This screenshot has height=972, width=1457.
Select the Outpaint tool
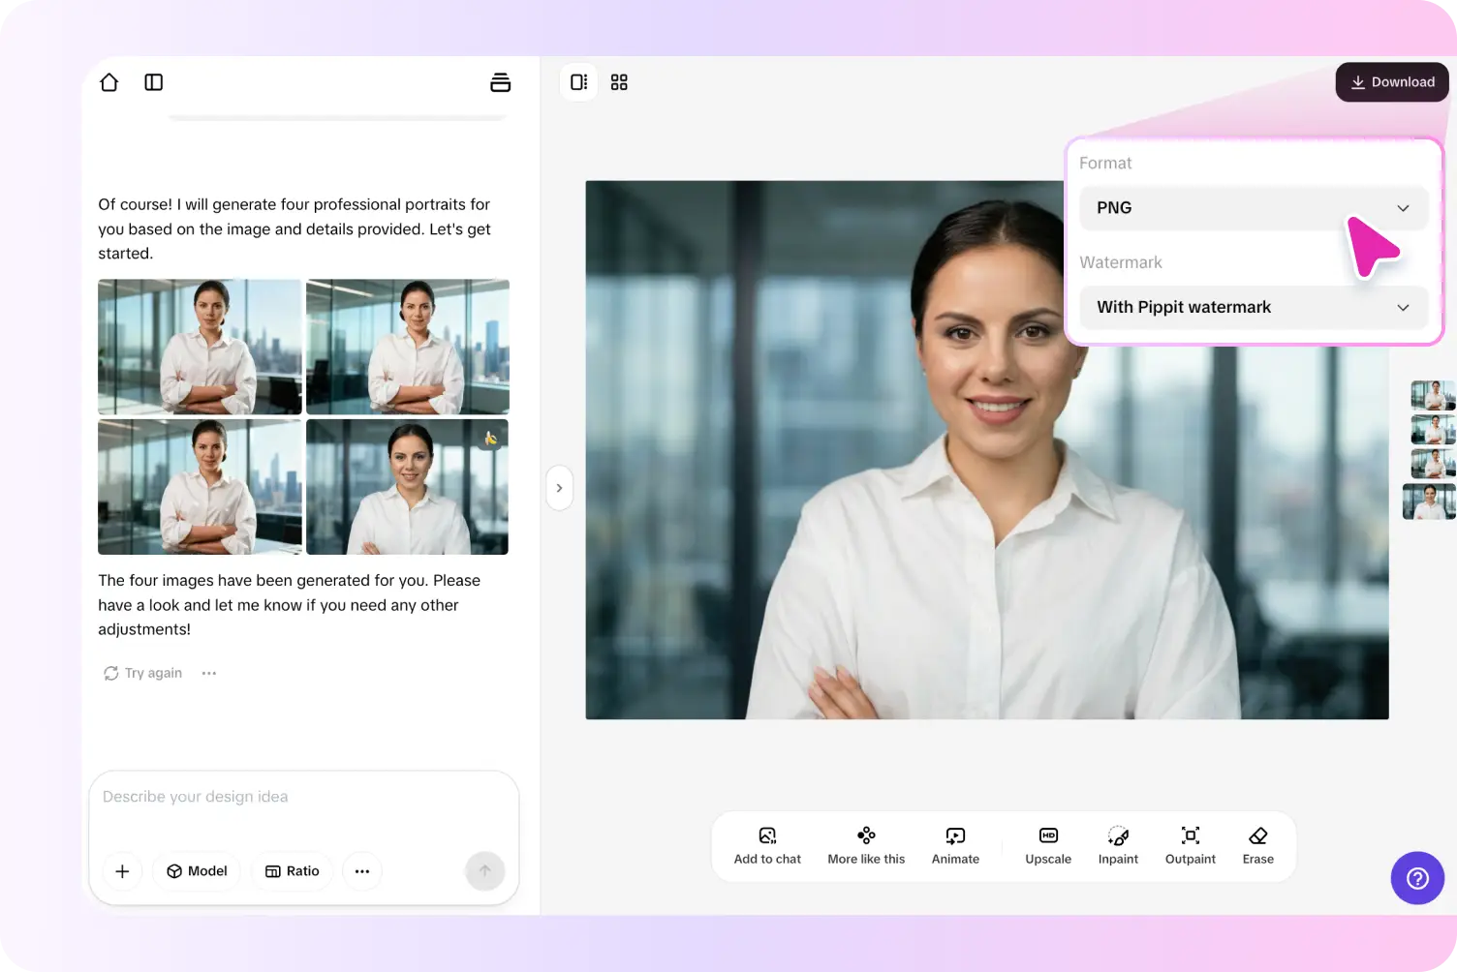(x=1191, y=845)
